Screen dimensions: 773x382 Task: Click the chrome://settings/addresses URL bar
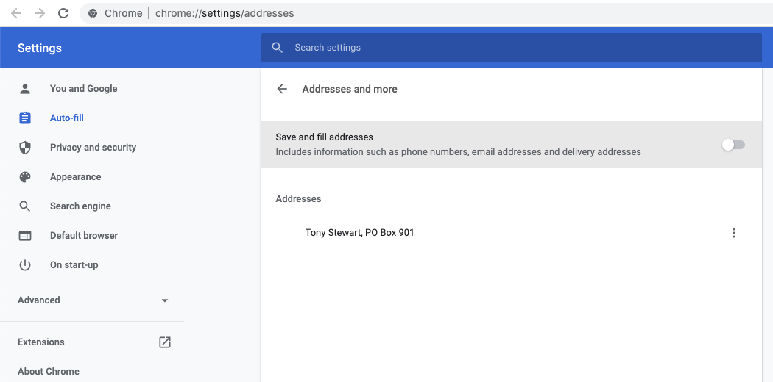click(x=225, y=13)
